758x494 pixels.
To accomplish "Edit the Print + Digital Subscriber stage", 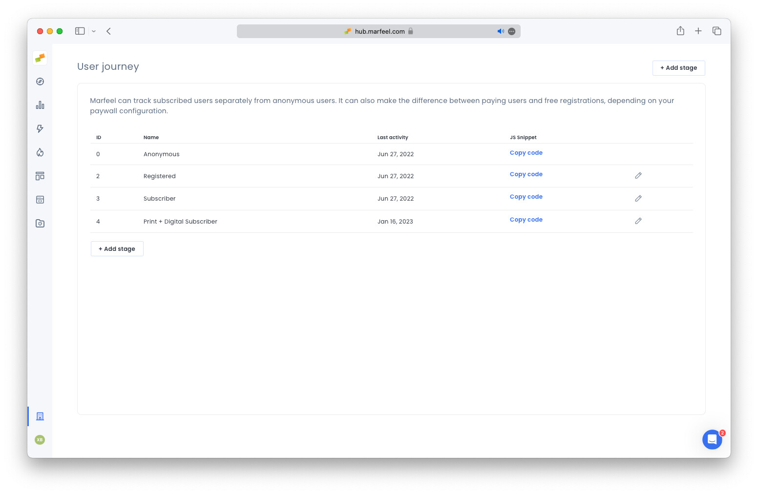I will 638,221.
